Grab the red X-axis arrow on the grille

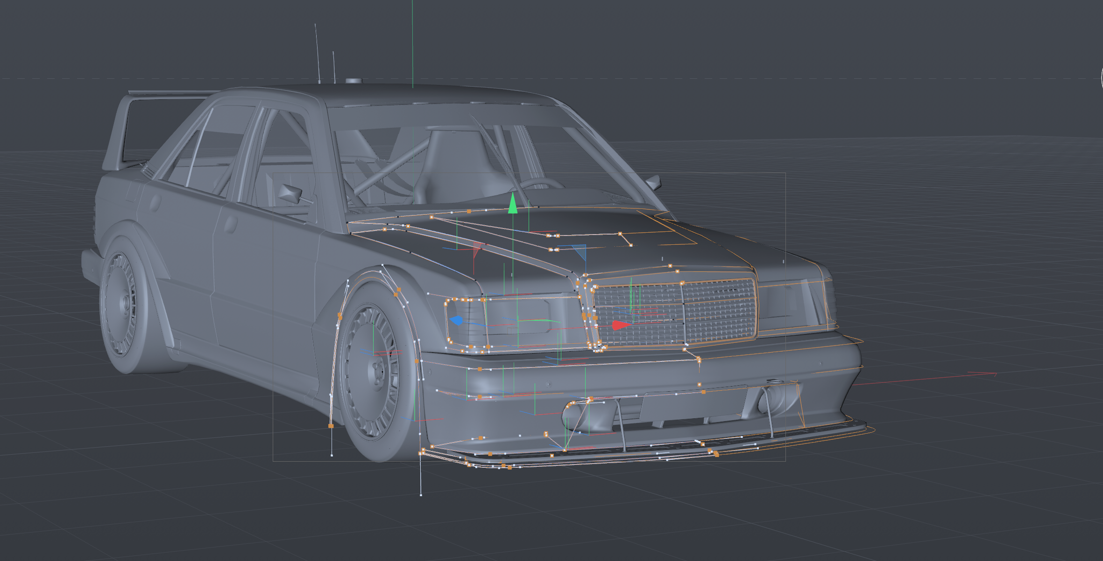622,325
